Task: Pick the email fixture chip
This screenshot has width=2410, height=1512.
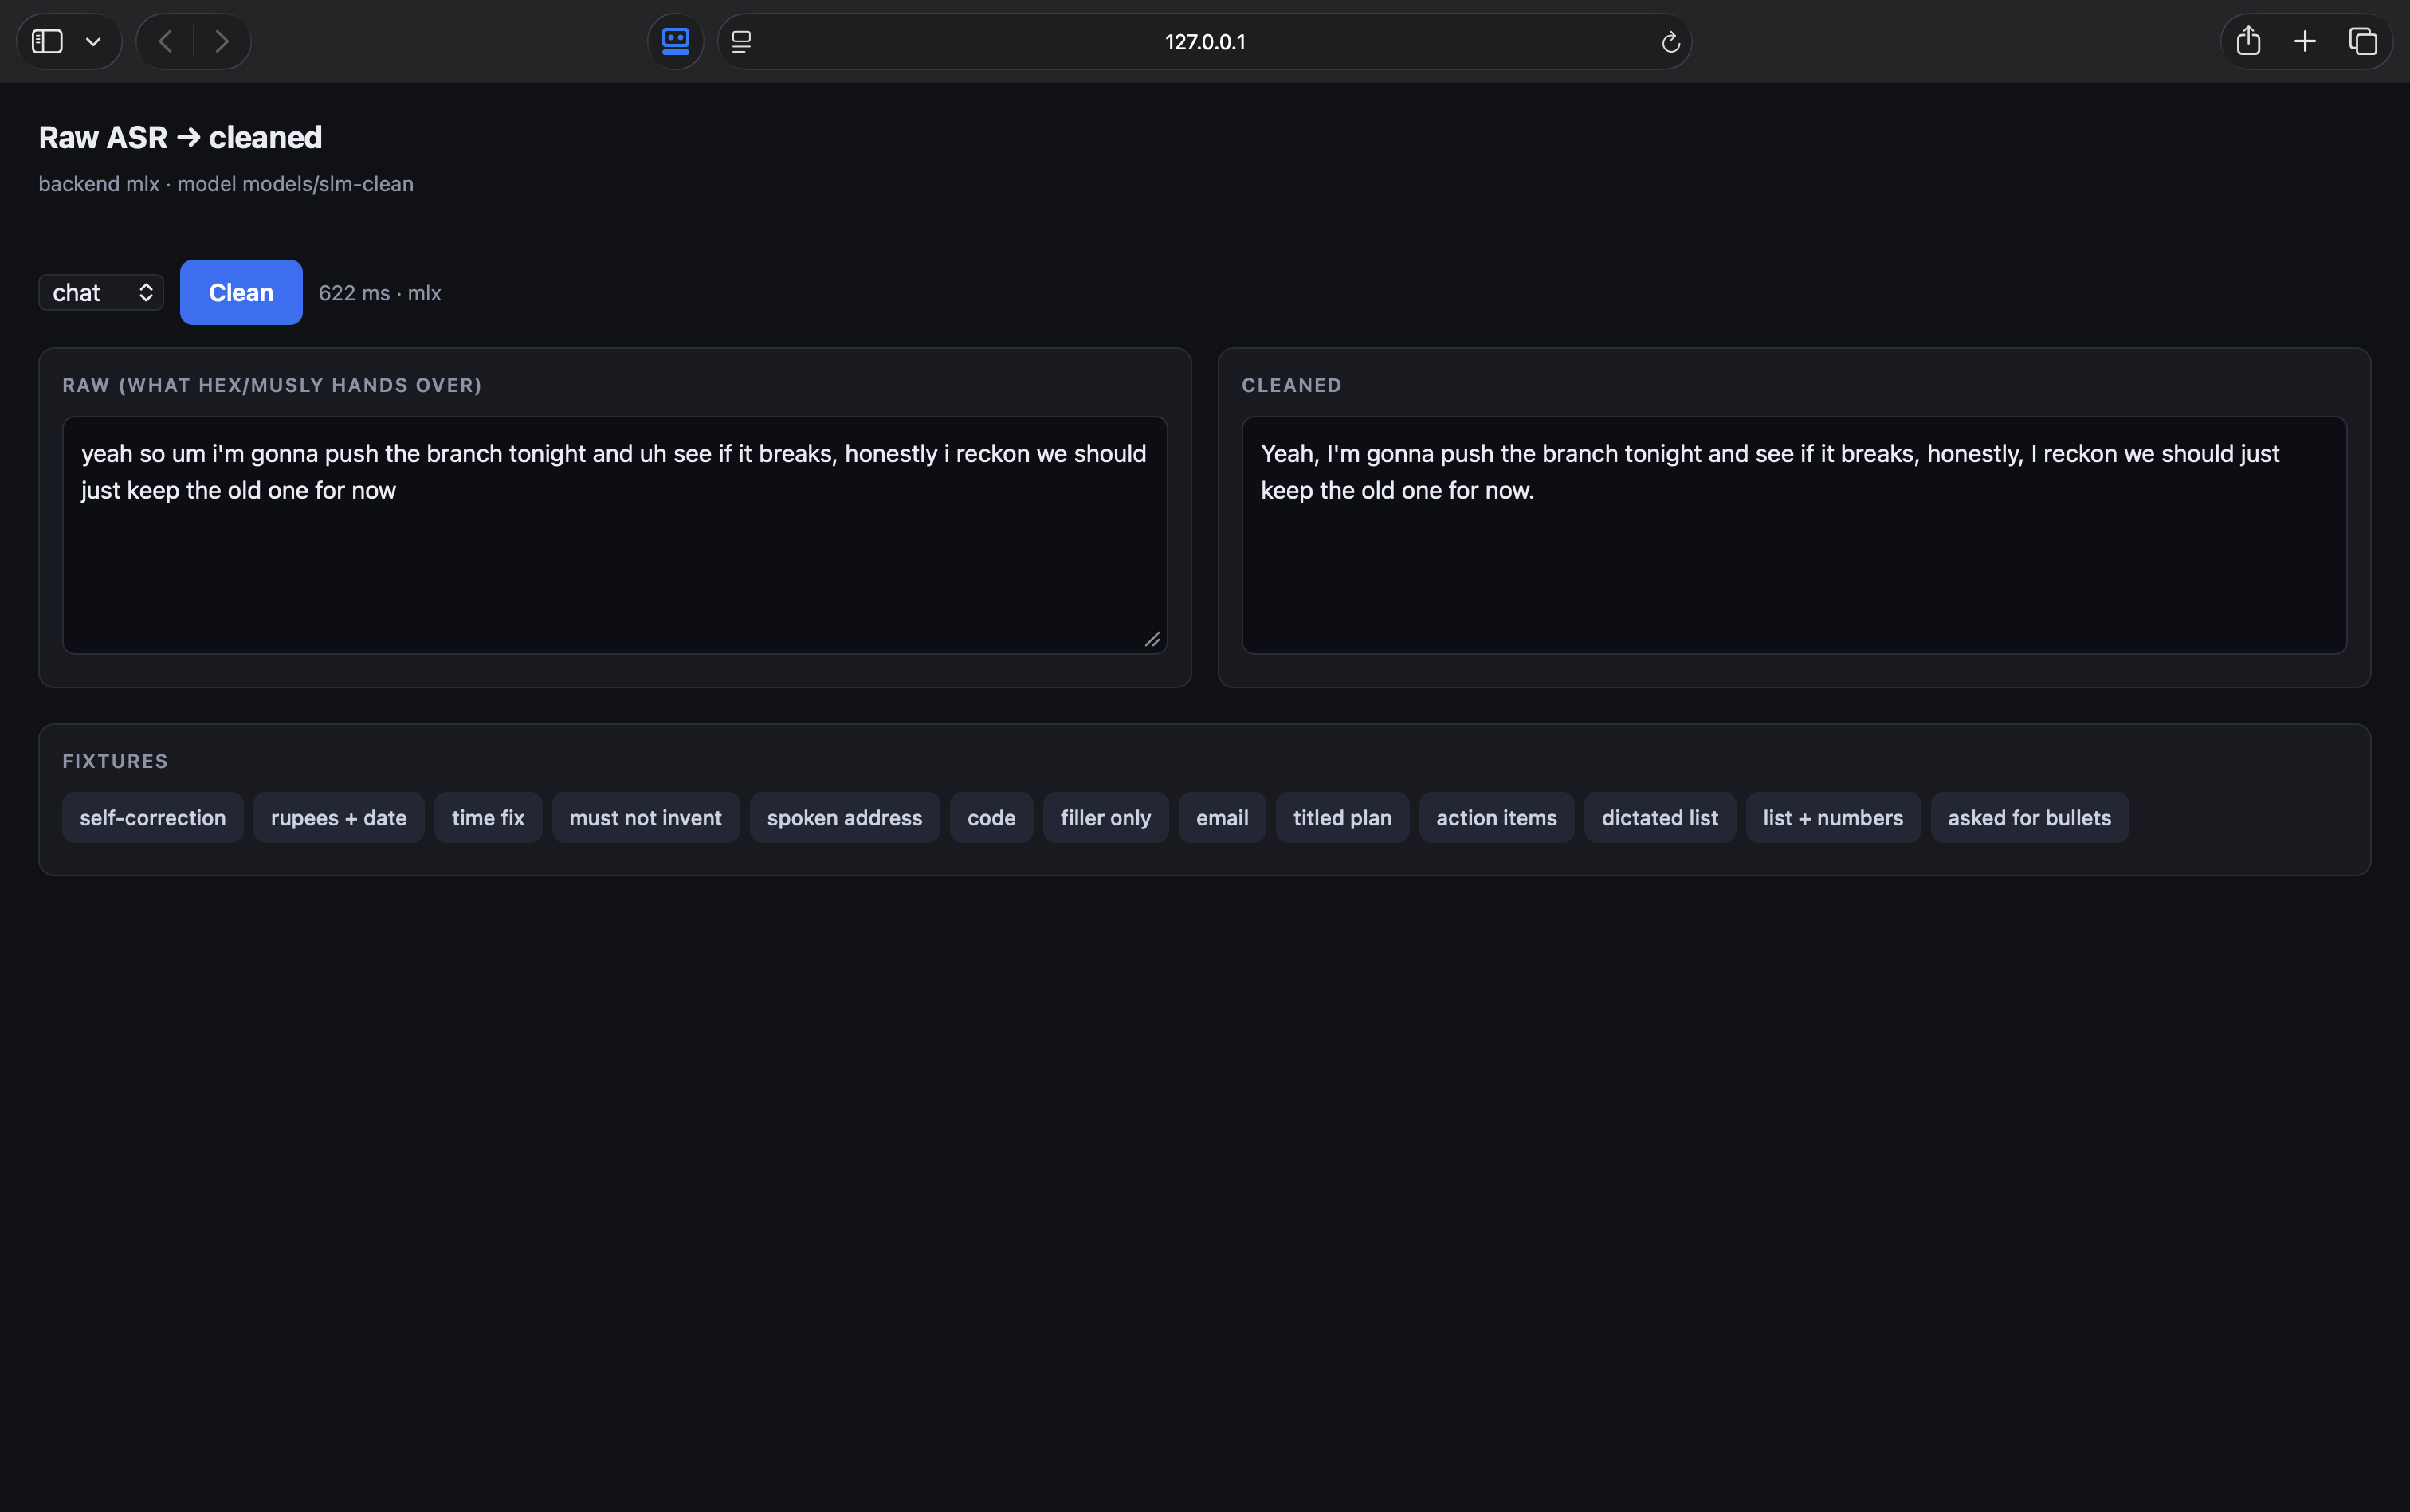Action: coord(1223,817)
